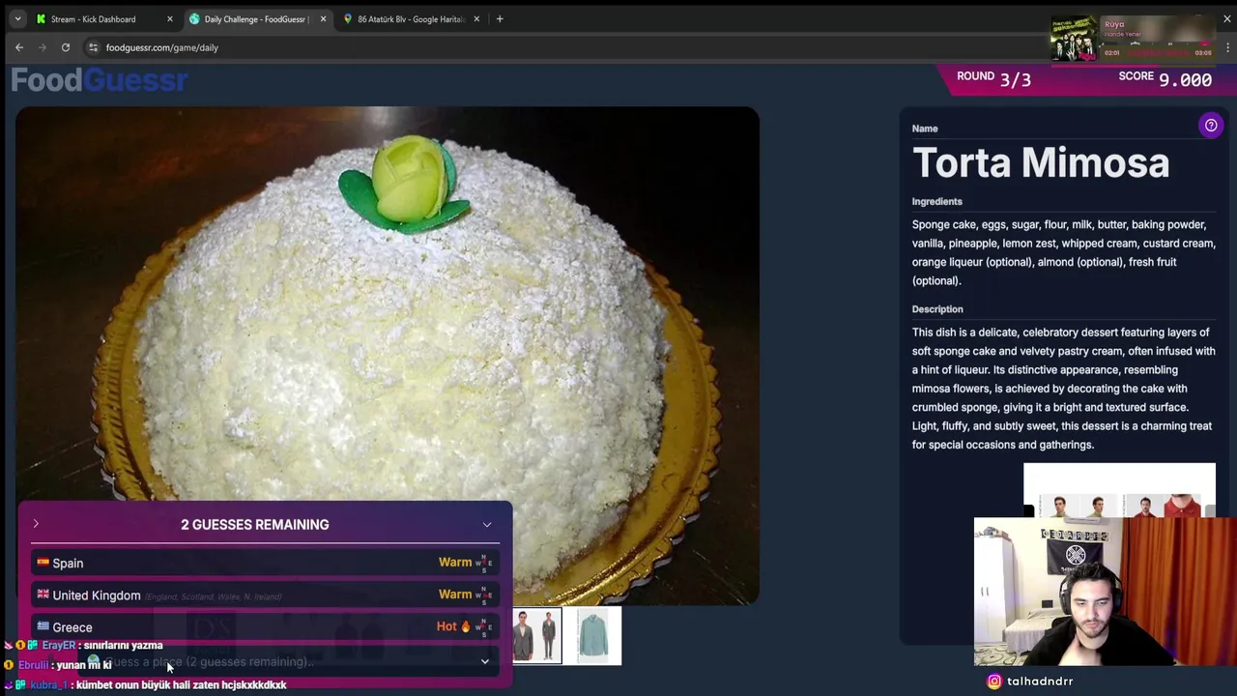Click the talhadndrr Instagram handle
Screen dimensions: 1237x696
coord(1040,681)
